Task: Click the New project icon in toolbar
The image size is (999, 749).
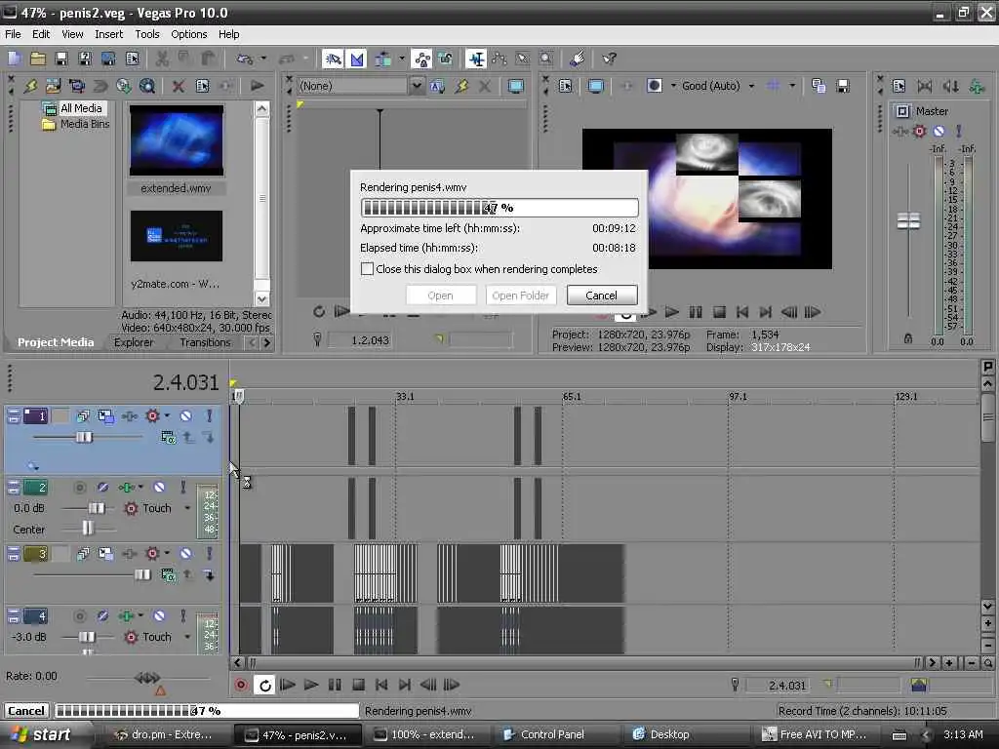Action: point(15,59)
